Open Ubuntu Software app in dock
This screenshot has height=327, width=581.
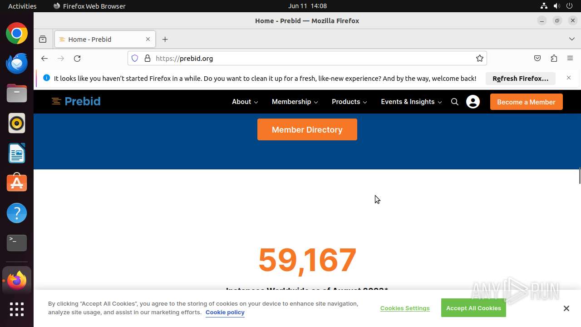(x=17, y=183)
